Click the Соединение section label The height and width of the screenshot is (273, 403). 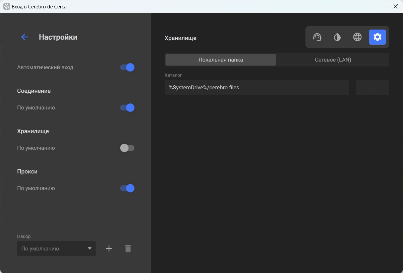[34, 91]
